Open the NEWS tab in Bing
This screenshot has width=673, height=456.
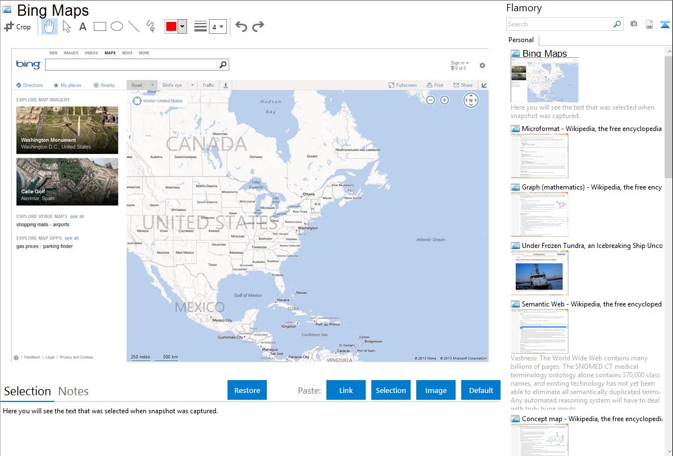pyautogui.click(x=127, y=53)
